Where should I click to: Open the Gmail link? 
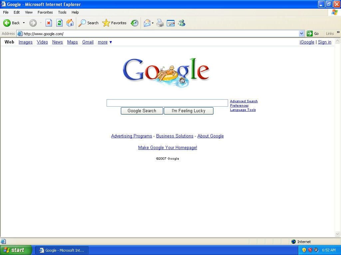88,42
